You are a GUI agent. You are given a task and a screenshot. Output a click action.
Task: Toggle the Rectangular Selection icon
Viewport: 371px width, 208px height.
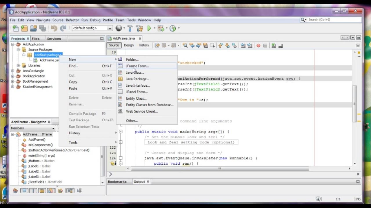click(x=212, y=45)
